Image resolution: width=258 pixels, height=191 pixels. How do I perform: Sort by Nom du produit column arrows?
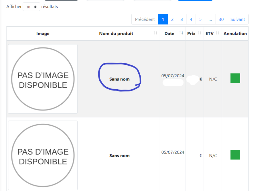click(x=155, y=33)
